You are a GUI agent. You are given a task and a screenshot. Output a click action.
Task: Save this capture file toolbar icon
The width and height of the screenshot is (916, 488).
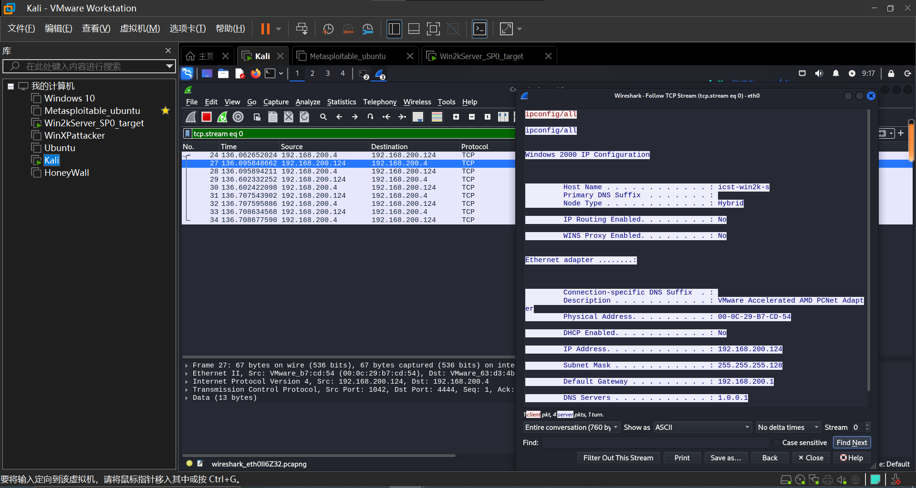[273, 117]
